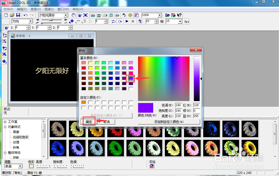Toggle side face display button
The height and width of the screenshot is (176, 279).
coord(105,15)
